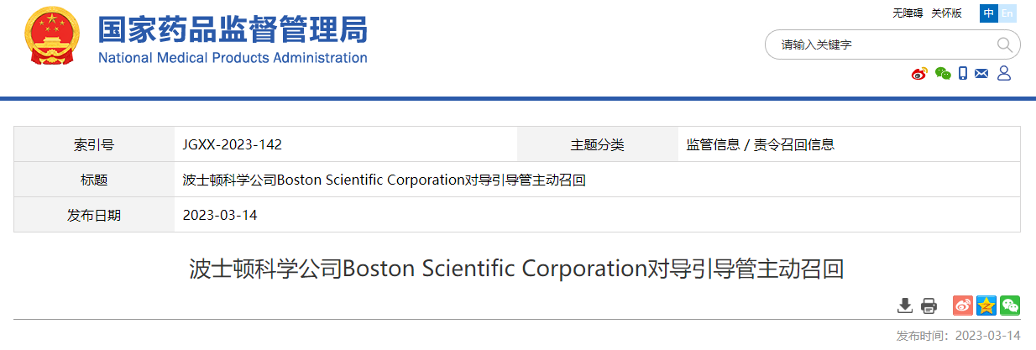1036x350 pixels.
Task: Open the 关怀版 care version link
Action: [946, 13]
